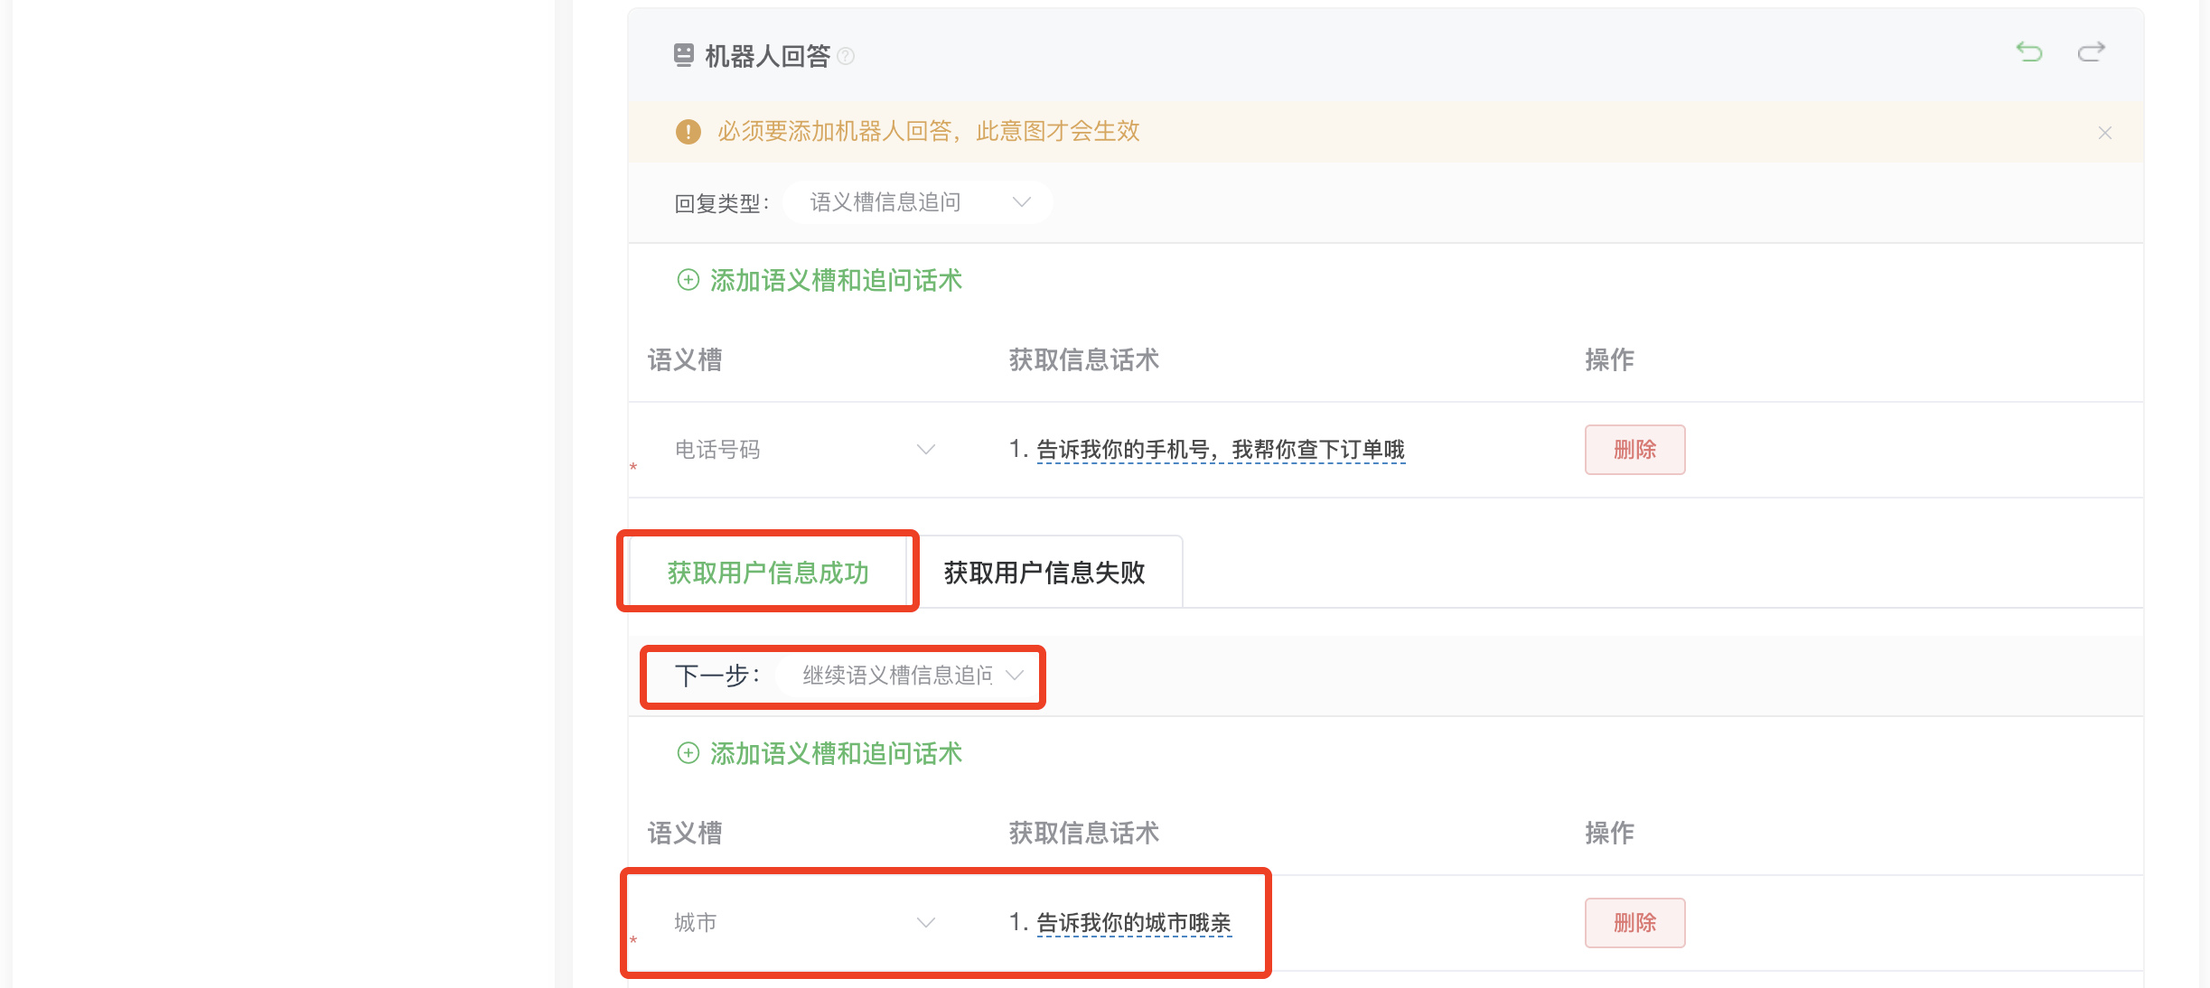This screenshot has height=988, width=2210.
Task: Click lower 添加语义槽和追问话术 link
Action: [836, 753]
